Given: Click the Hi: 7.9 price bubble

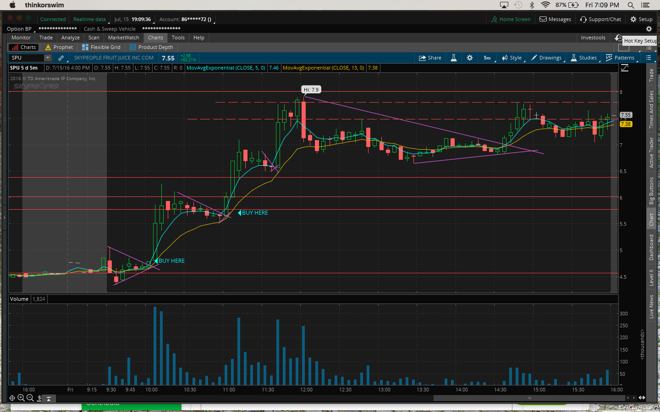Looking at the screenshot, I should tap(311, 90).
